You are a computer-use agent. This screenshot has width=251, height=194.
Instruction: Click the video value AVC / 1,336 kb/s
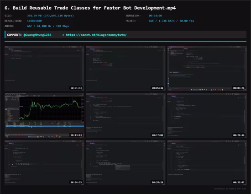pos(171,21)
